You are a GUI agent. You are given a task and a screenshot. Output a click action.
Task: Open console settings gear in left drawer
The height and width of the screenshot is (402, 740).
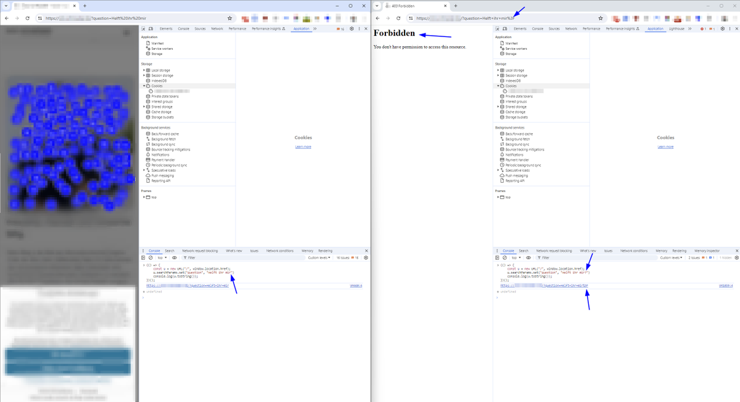pos(366,258)
